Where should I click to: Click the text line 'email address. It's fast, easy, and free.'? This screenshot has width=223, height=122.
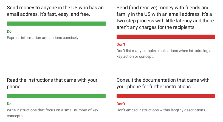click(48, 14)
